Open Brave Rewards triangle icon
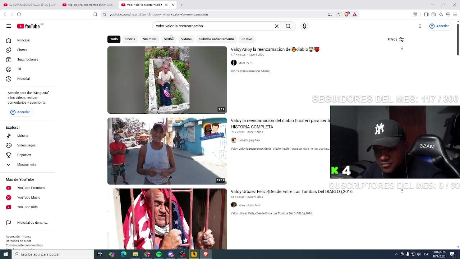 (354, 14)
